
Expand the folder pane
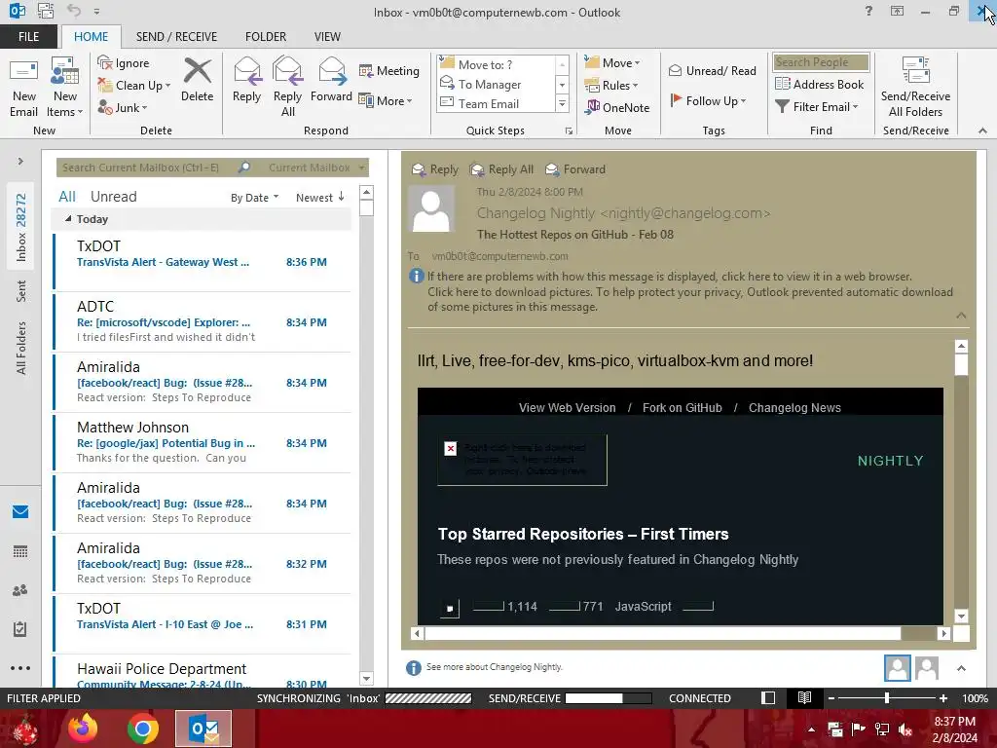[20, 162]
